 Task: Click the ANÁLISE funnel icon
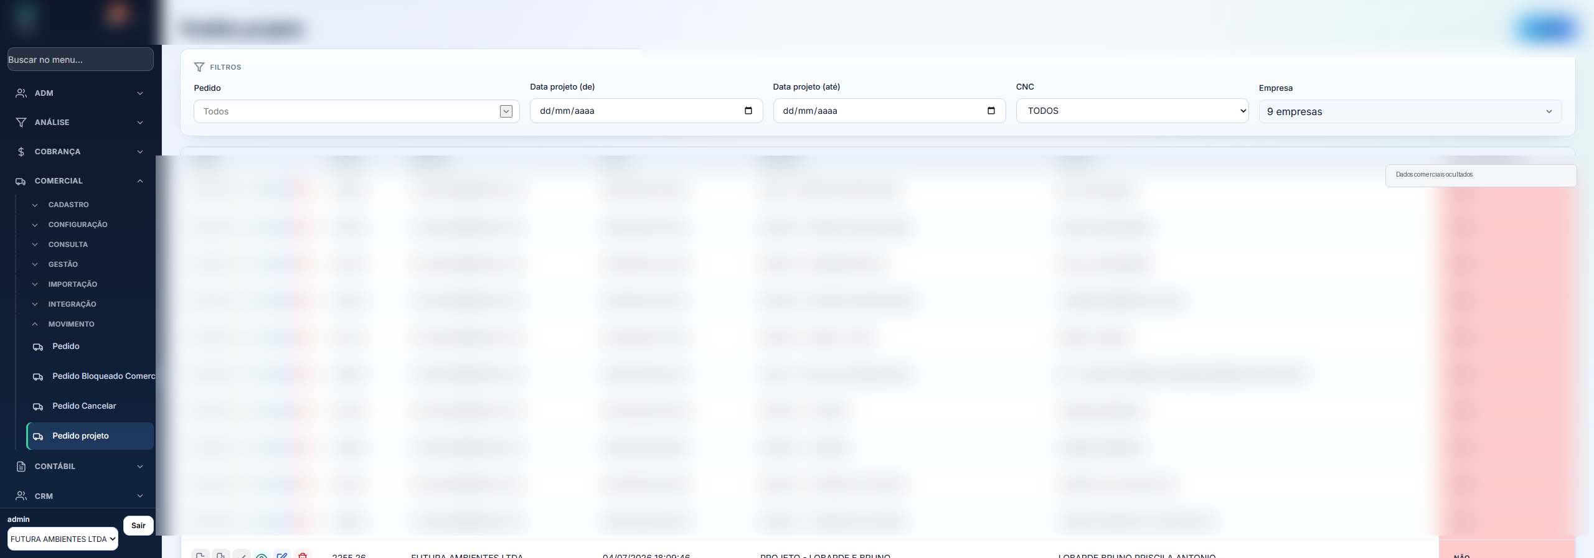[21, 123]
